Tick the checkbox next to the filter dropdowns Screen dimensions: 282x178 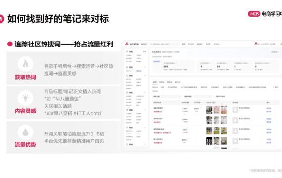214,96
